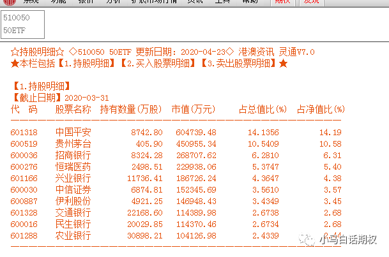Click market value 146948.43

click(x=196, y=202)
